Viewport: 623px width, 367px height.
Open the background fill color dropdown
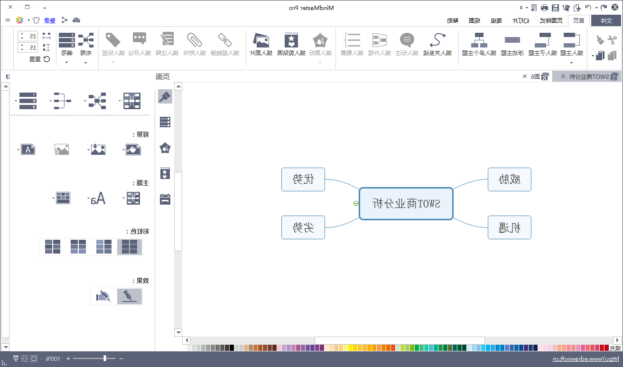tap(123, 150)
